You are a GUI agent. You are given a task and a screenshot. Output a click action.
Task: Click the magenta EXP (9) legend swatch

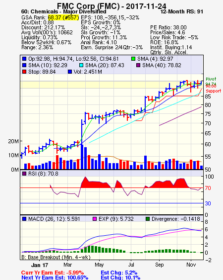[x=95, y=219]
